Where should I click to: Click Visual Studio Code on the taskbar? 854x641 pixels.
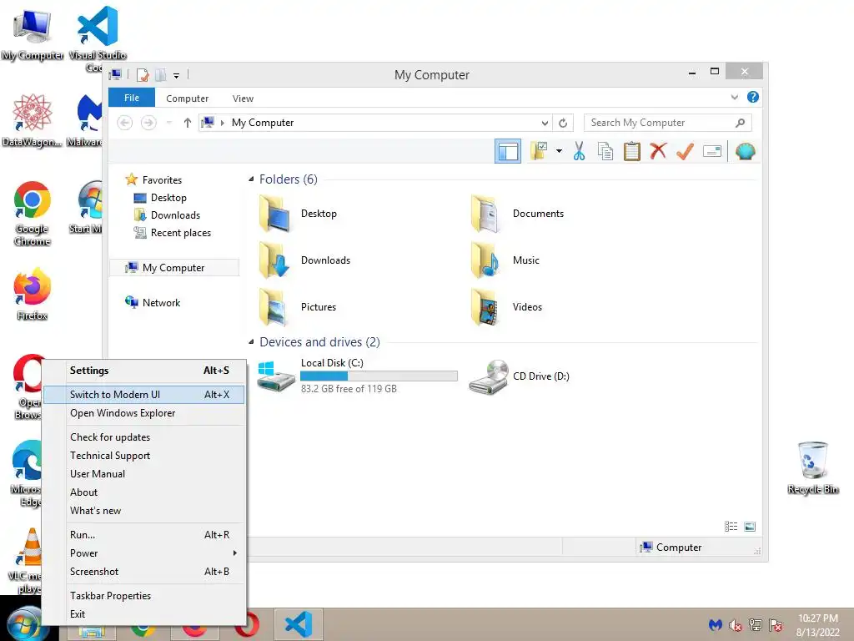(x=299, y=624)
